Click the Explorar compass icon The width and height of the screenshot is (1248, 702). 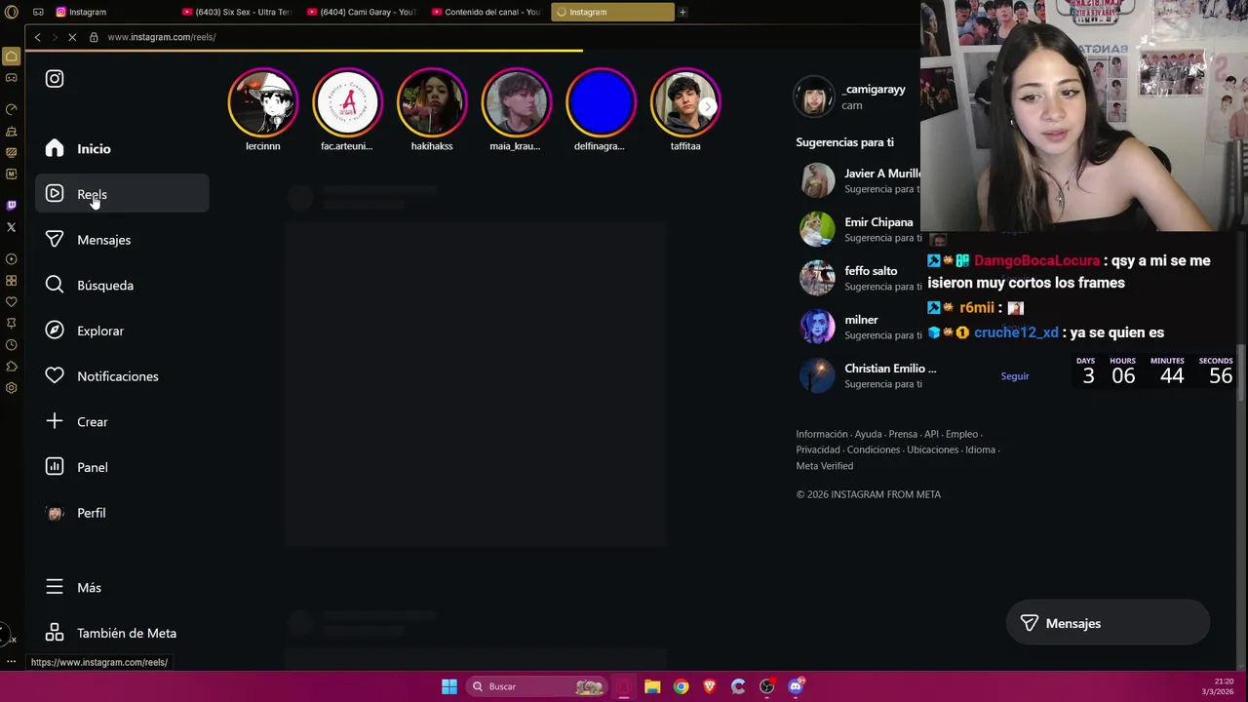[x=55, y=331]
